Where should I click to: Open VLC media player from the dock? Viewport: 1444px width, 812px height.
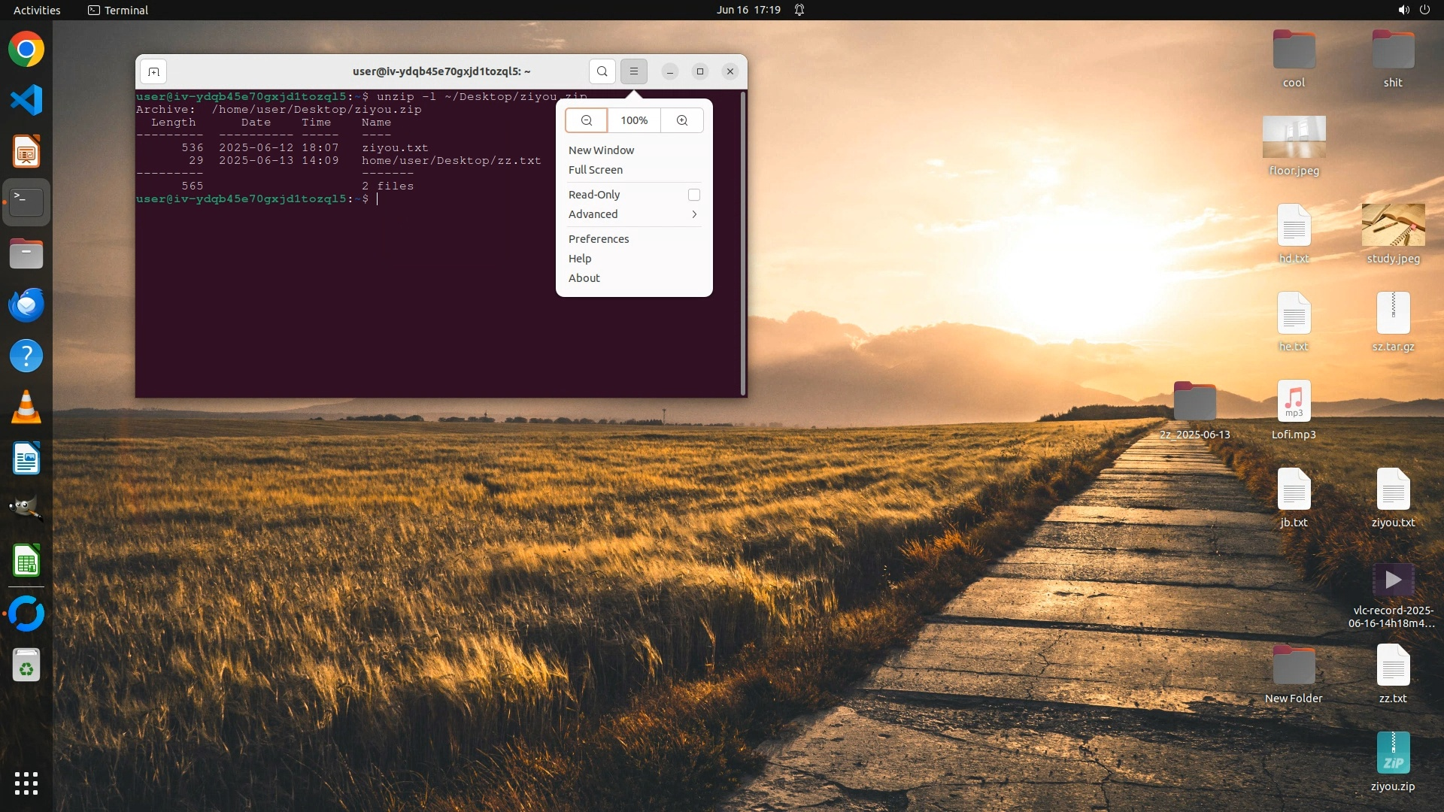pos(26,408)
